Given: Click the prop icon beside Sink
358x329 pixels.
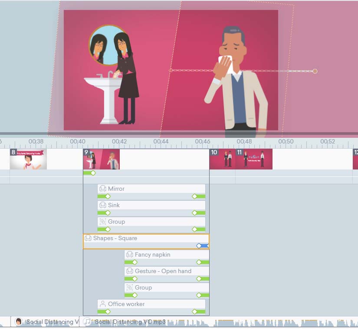Looking at the screenshot, I should (x=103, y=205).
